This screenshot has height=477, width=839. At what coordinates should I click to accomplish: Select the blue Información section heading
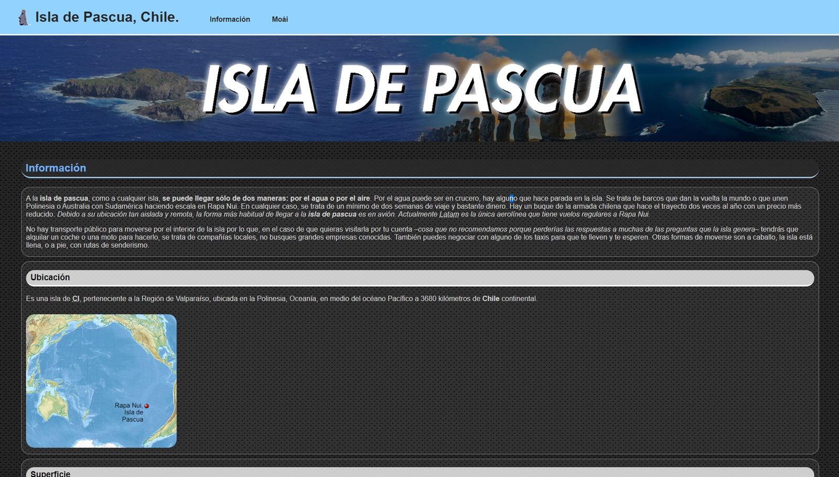coord(56,168)
